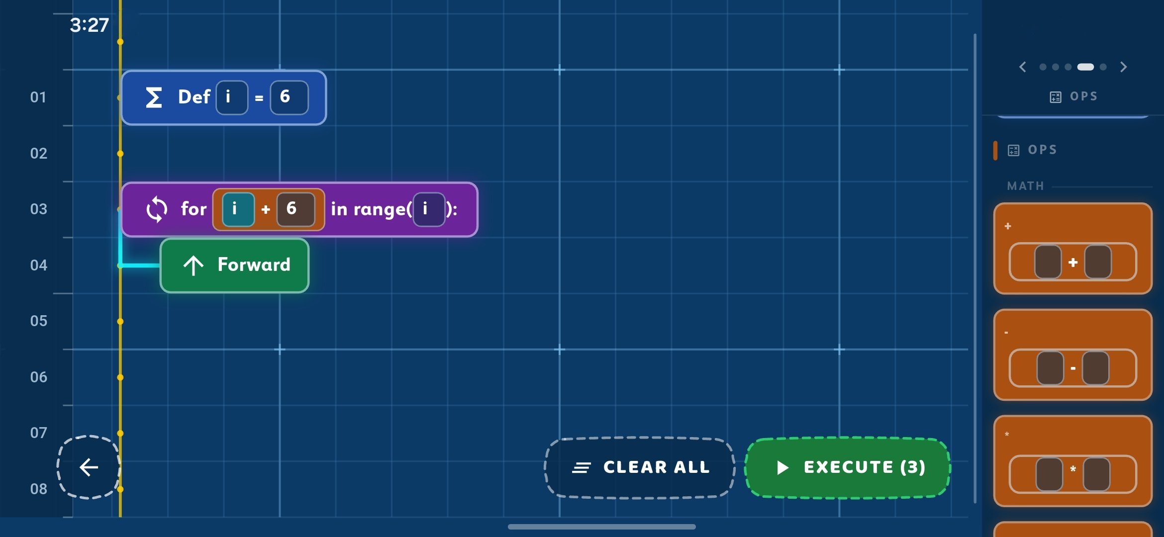Click the loop icon in the for block
Viewport: 1164px width, 537px height.
157,209
